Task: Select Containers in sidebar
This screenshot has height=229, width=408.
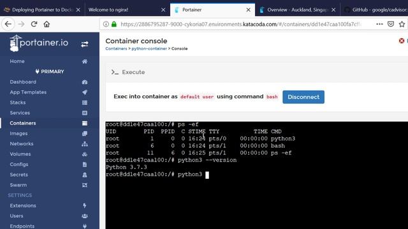Action: coord(23,123)
